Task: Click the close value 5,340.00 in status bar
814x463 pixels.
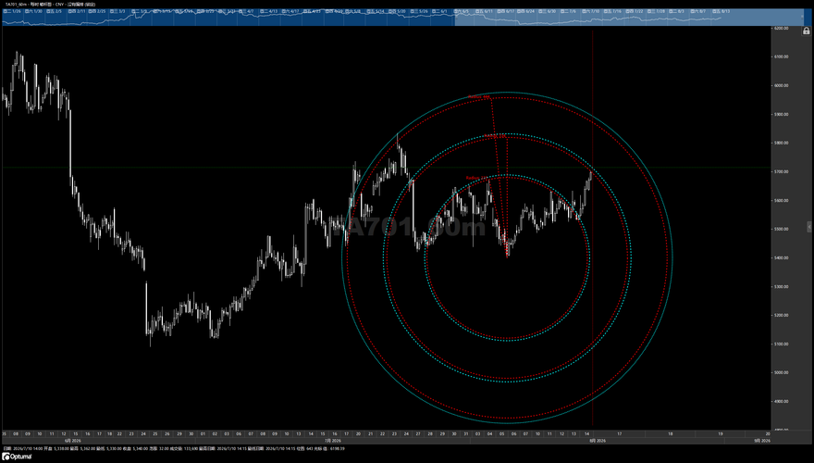Action: (x=141, y=448)
